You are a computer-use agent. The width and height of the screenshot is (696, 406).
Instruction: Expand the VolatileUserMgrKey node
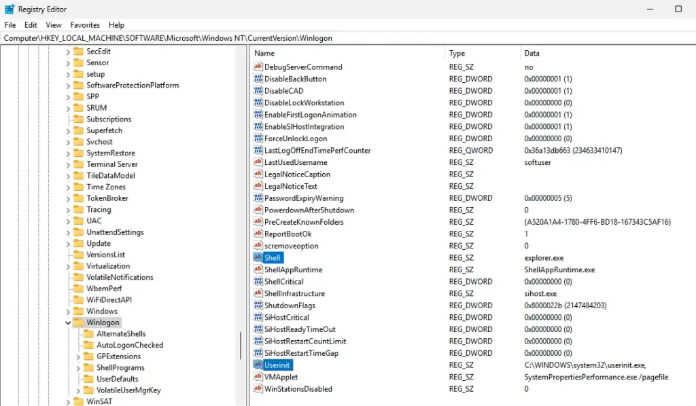coord(78,390)
